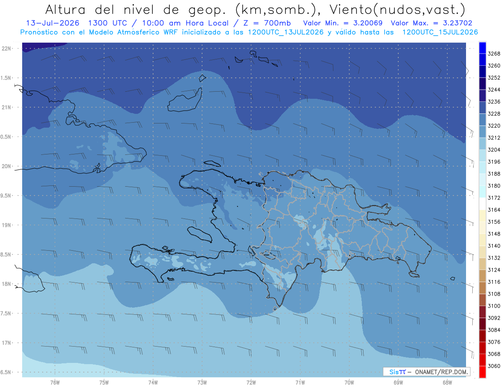This screenshot has height=388, width=502.
Task: Click the '6.5N' latitude tick label
Action: pyautogui.click(x=5, y=372)
